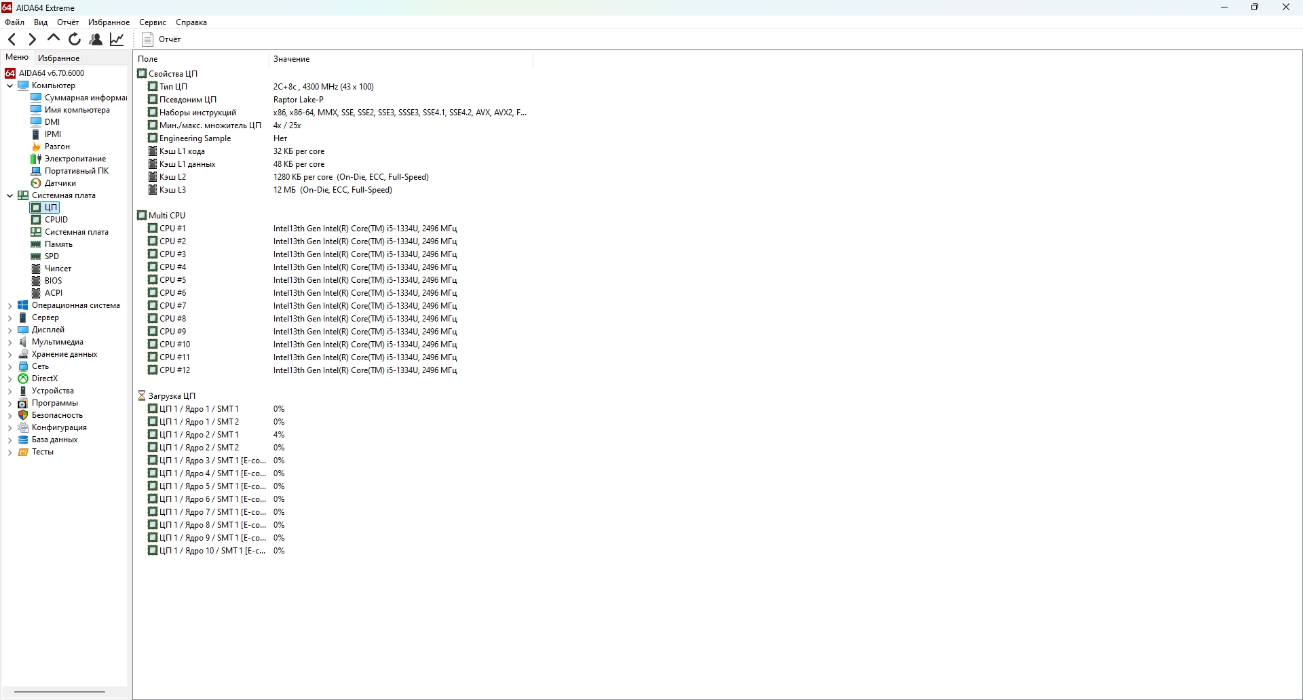This screenshot has height=700, width=1303.
Task: Click the Отчёт report document icon
Action: [148, 39]
